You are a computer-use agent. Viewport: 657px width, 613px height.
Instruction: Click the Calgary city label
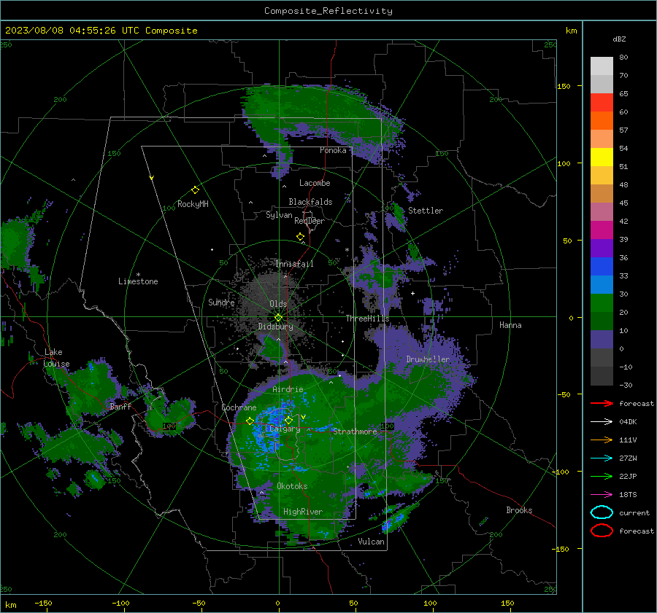285,429
